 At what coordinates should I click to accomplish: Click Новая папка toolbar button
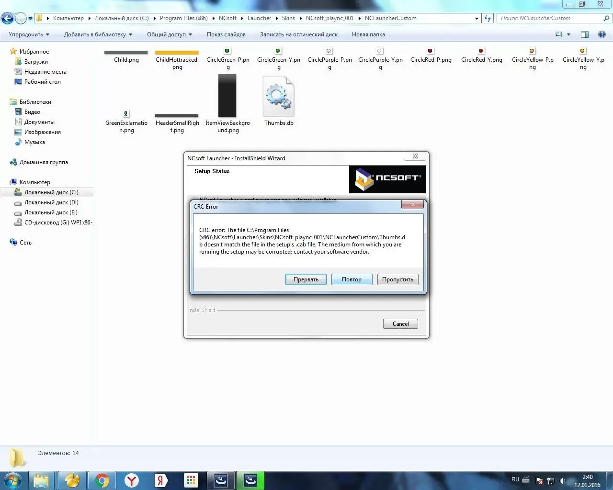coord(368,34)
